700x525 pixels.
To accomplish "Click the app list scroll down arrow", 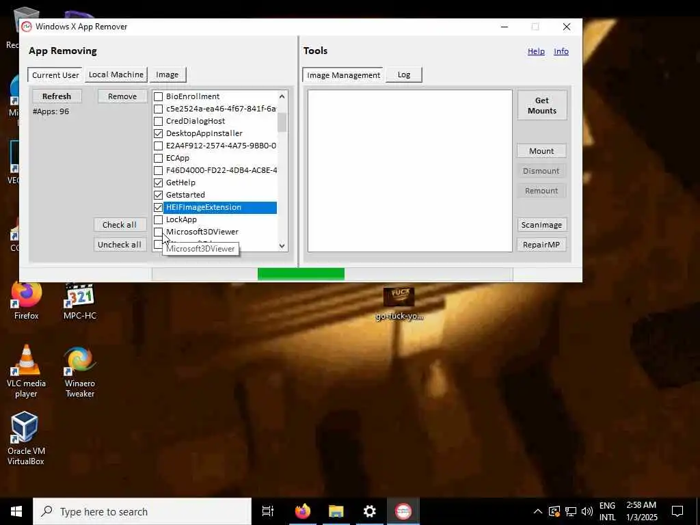I will click(282, 245).
